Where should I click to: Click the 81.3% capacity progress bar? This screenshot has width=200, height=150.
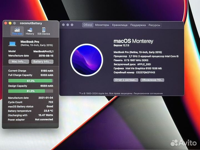pos(31,91)
